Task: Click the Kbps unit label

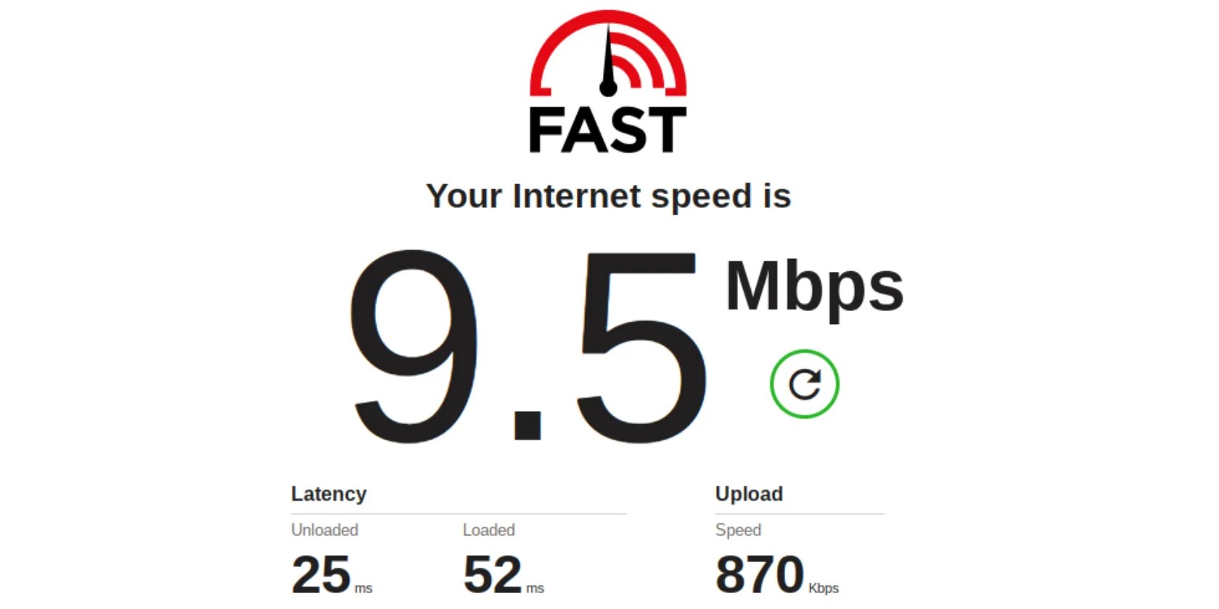Action: (x=824, y=588)
